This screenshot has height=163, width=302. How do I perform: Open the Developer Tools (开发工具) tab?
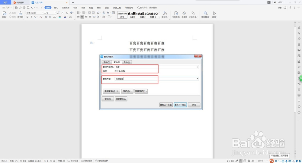coord(117,8)
